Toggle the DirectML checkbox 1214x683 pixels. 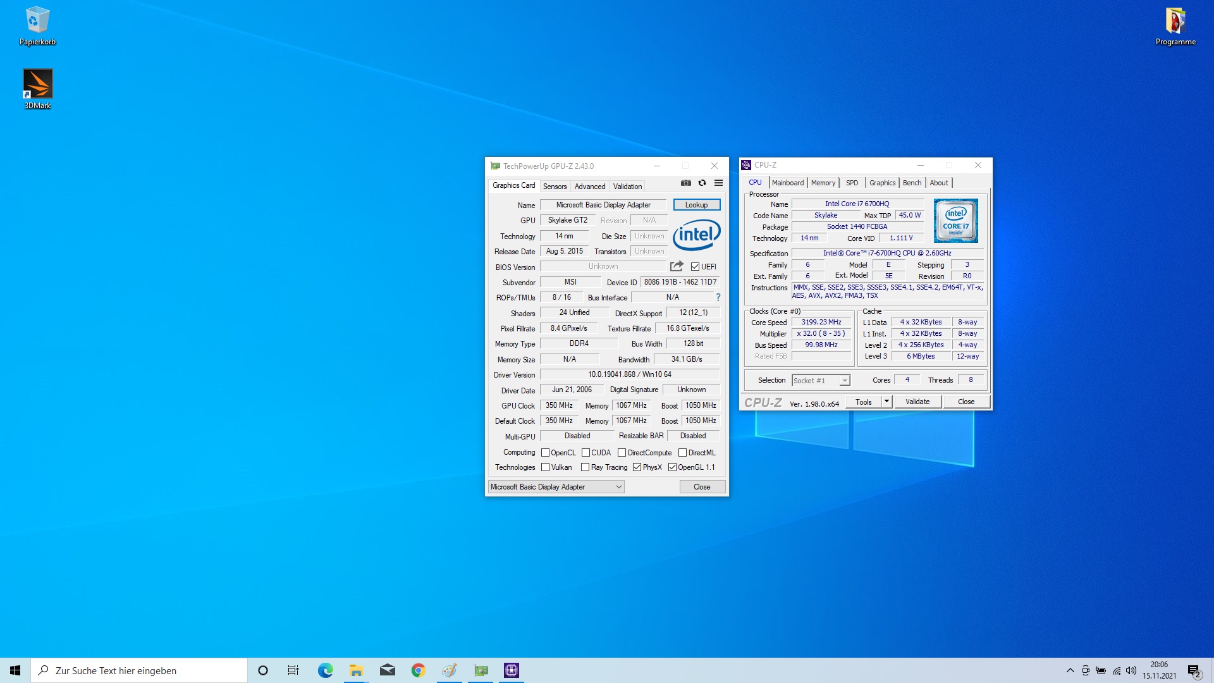click(x=682, y=453)
